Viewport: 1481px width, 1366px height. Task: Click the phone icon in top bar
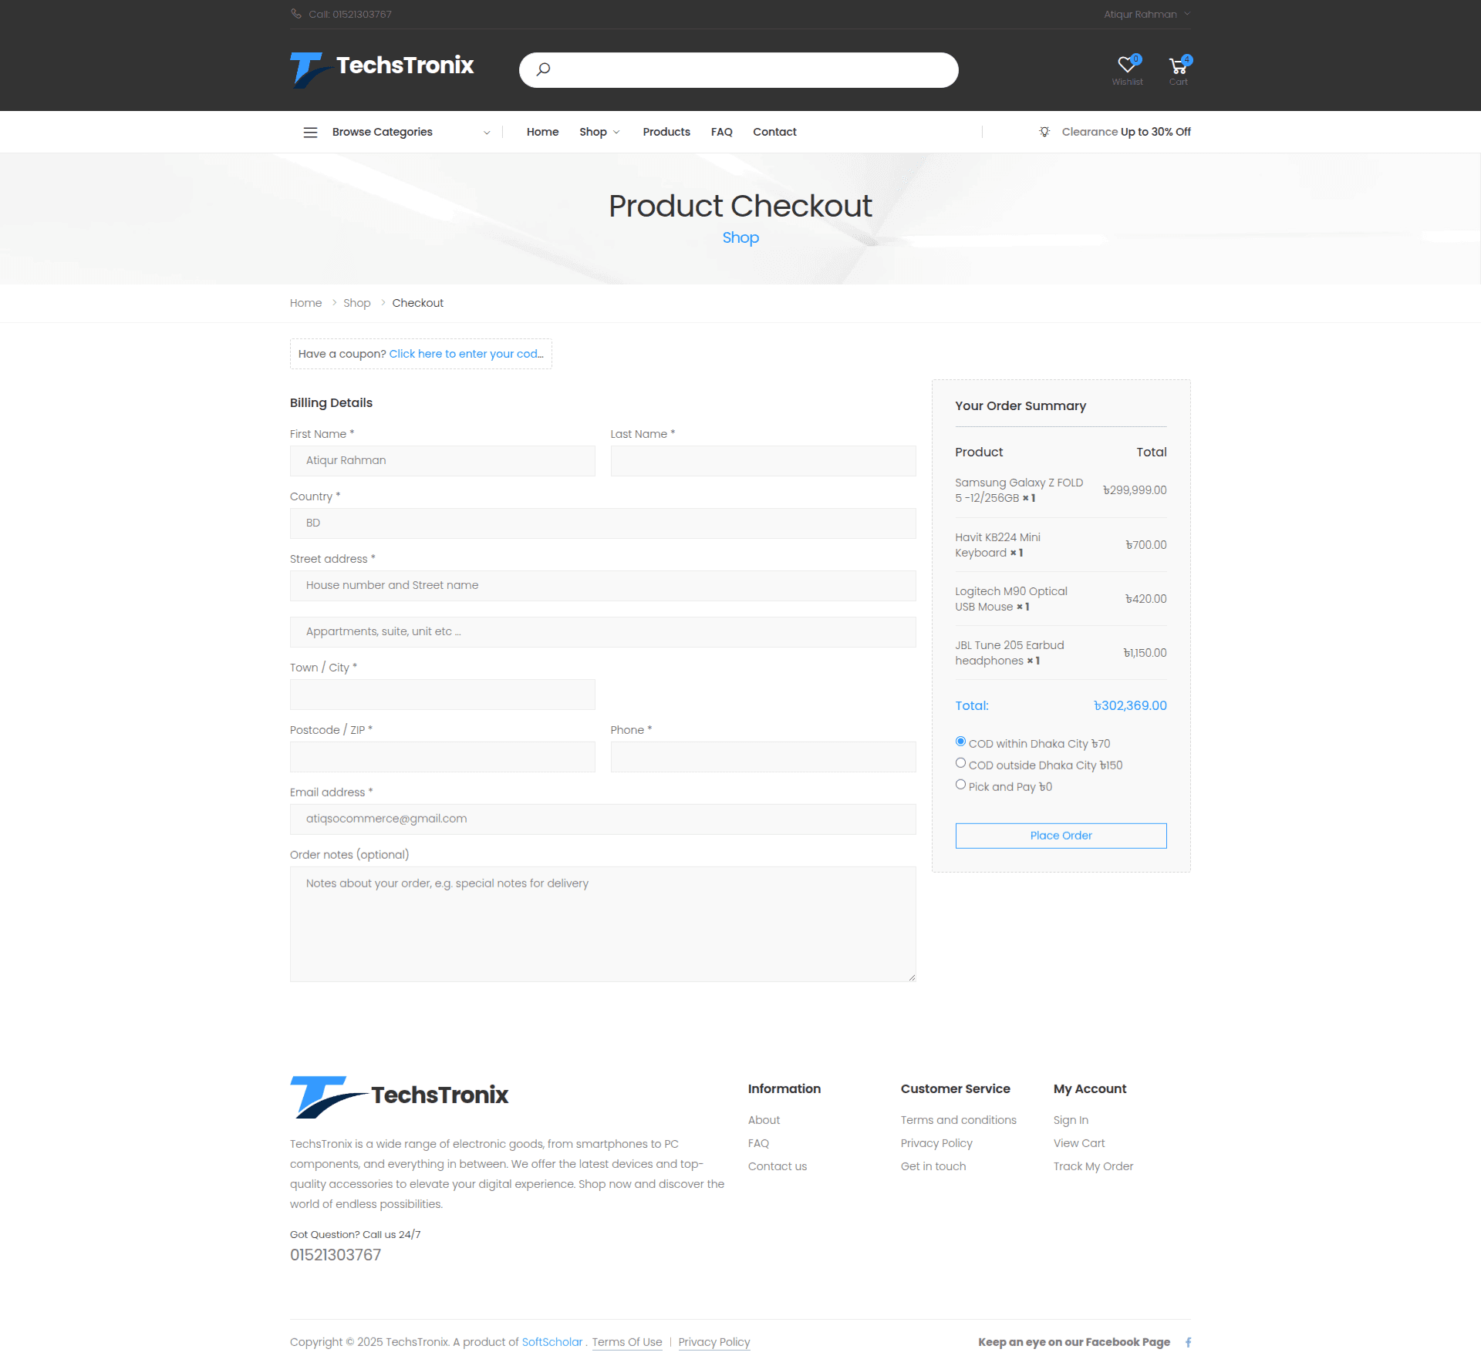[296, 14]
